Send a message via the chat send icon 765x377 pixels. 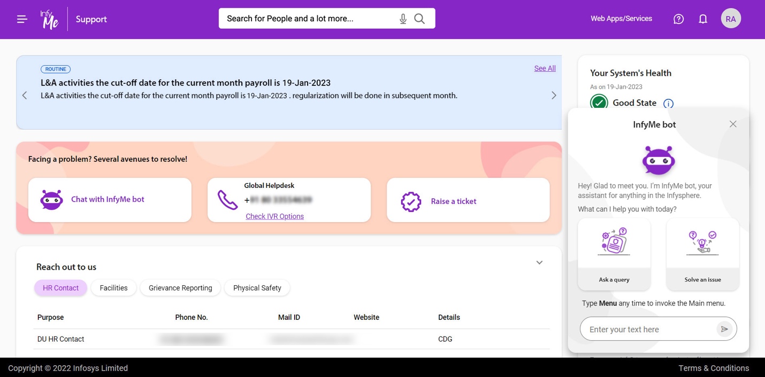point(725,329)
